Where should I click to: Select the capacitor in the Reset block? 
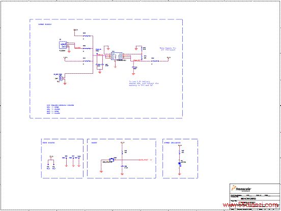[x=122, y=166]
